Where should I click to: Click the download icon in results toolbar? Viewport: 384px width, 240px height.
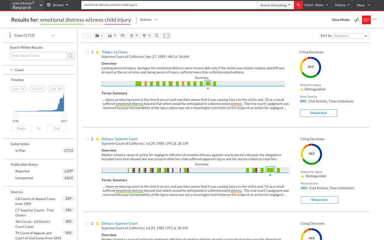tap(132, 36)
